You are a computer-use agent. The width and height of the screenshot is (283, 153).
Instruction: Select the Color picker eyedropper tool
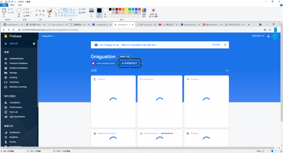point(40,15)
